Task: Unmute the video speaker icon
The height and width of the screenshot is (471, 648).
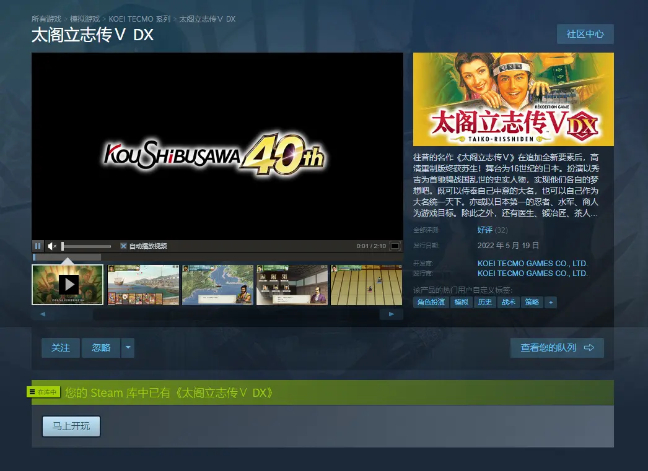Action: tap(52, 246)
